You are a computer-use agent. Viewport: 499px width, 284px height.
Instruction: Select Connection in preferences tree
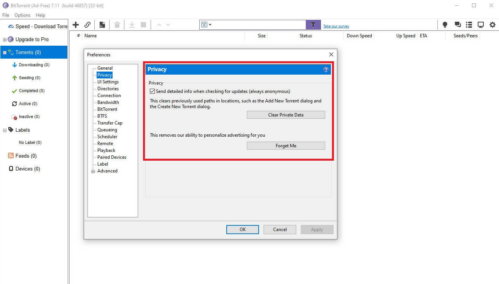coord(109,96)
